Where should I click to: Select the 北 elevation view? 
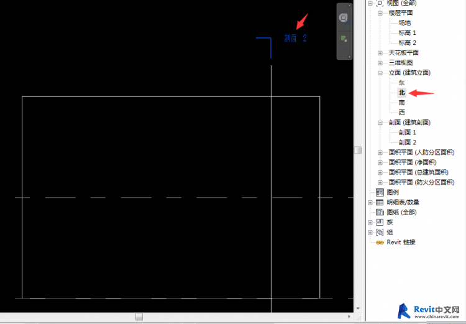pos(402,93)
